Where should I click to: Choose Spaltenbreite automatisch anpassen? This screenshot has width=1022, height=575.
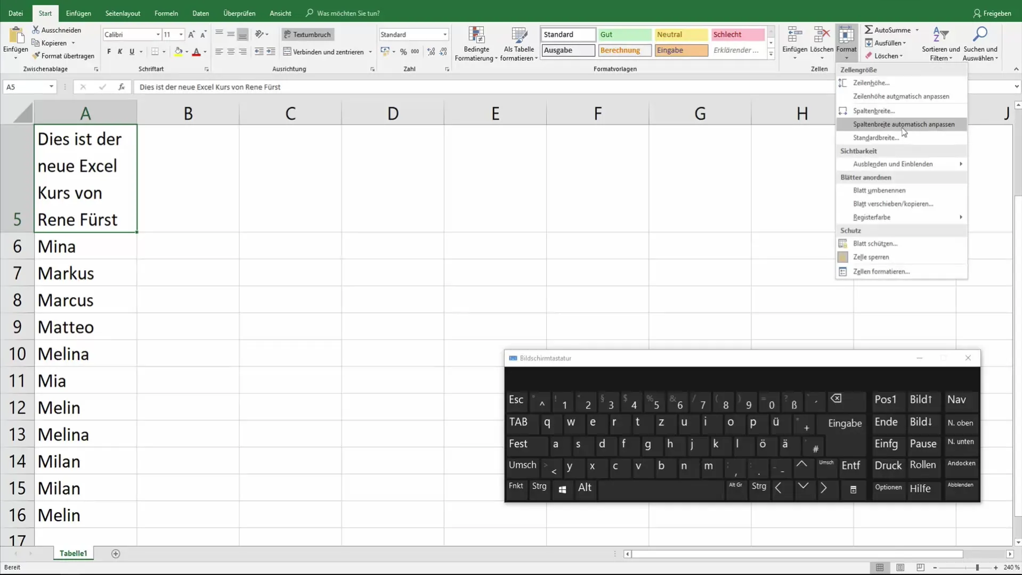tap(901, 124)
